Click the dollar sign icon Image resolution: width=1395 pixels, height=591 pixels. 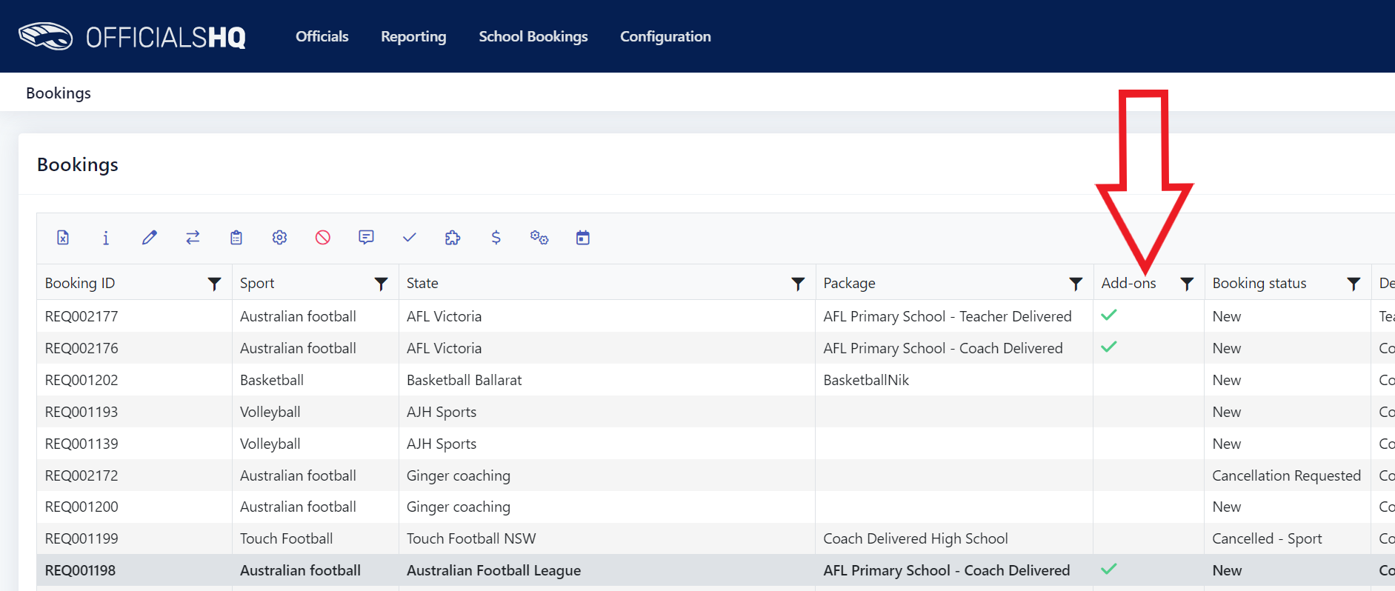click(x=496, y=238)
